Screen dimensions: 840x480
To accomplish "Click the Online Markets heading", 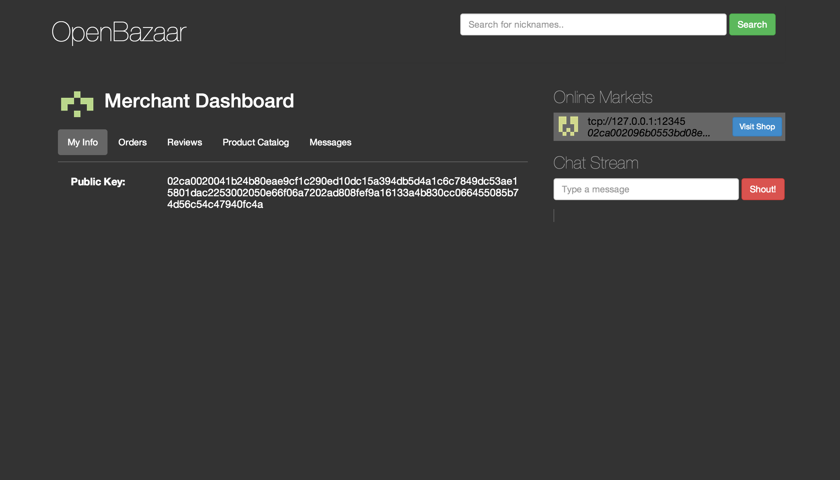I will [602, 97].
